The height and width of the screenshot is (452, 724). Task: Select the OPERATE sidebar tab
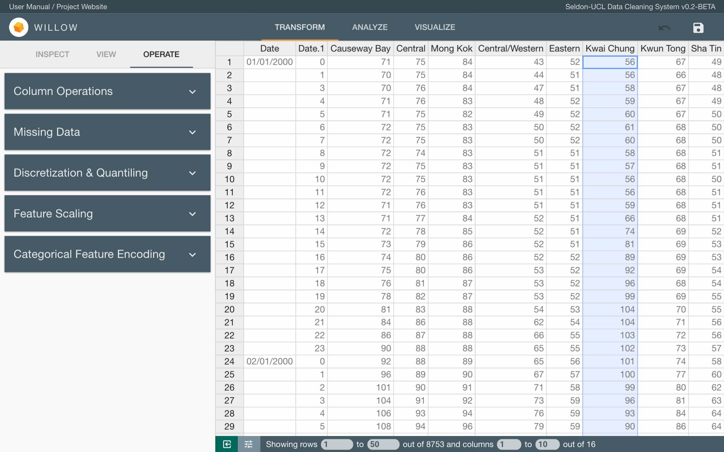click(x=161, y=54)
